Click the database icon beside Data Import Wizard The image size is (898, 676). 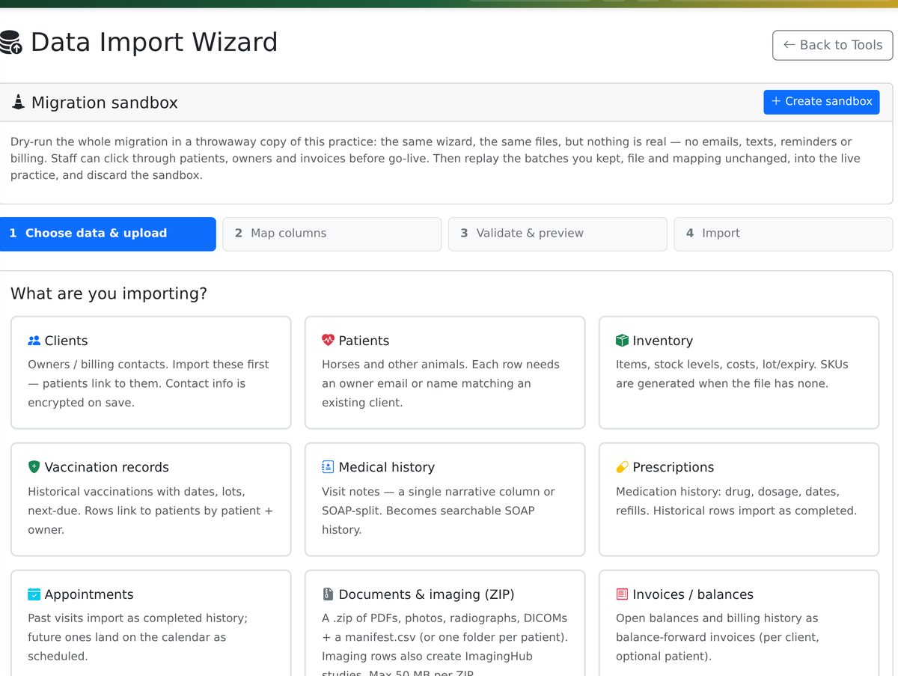click(10, 43)
